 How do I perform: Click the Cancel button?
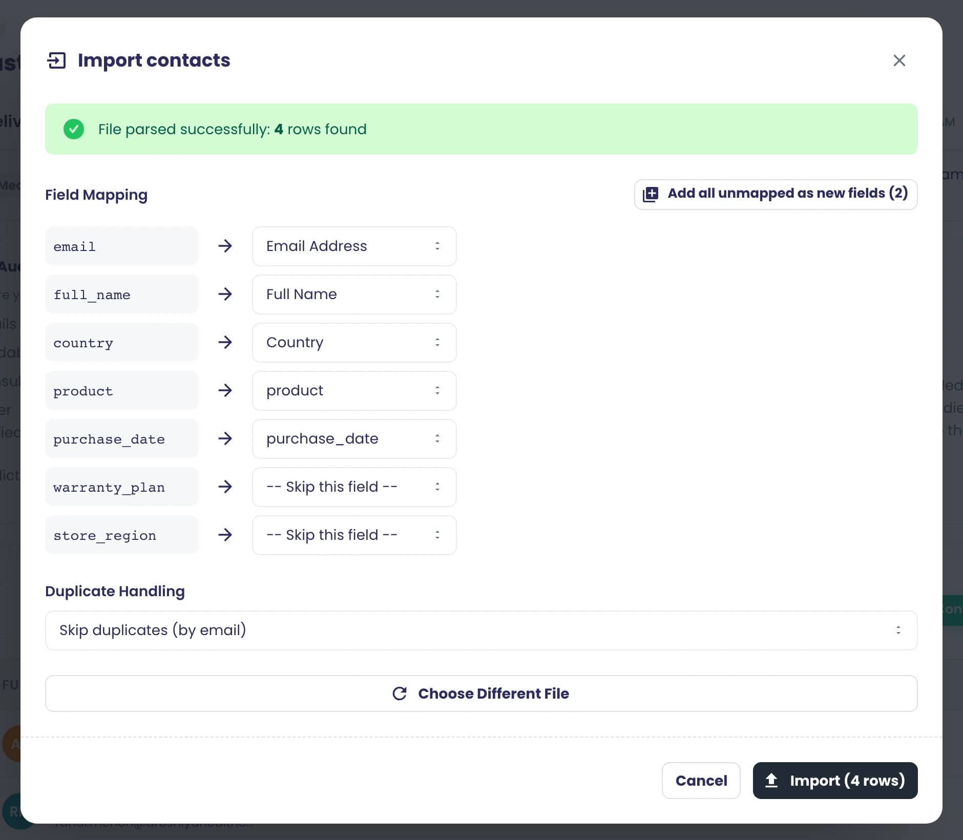701,781
